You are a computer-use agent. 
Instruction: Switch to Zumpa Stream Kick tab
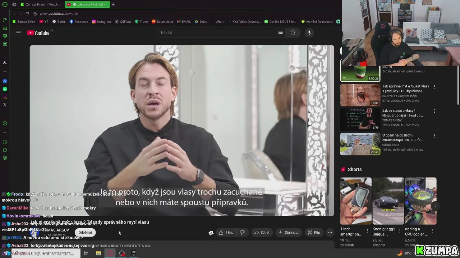(41, 4)
